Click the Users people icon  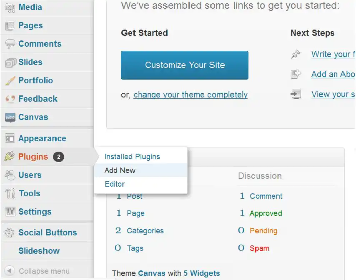point(10,175)
